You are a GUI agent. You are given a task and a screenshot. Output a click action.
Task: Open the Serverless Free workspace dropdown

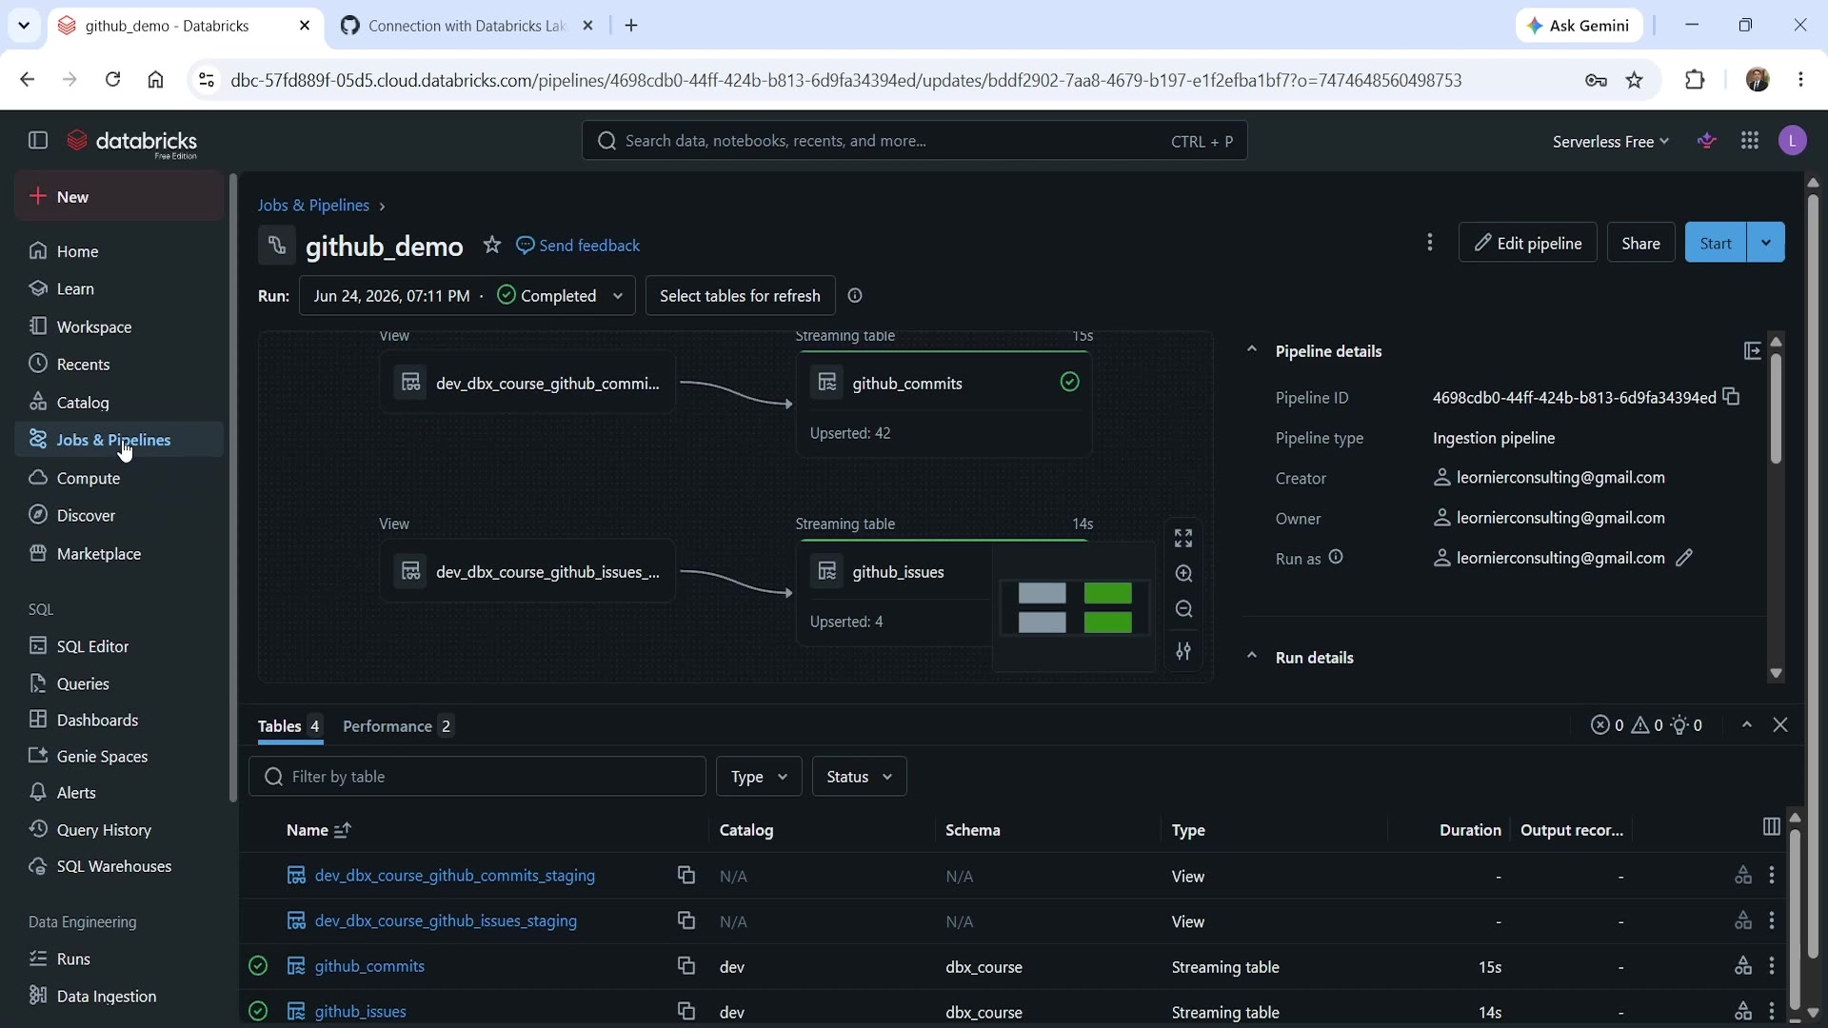(x=1611, y=142)
